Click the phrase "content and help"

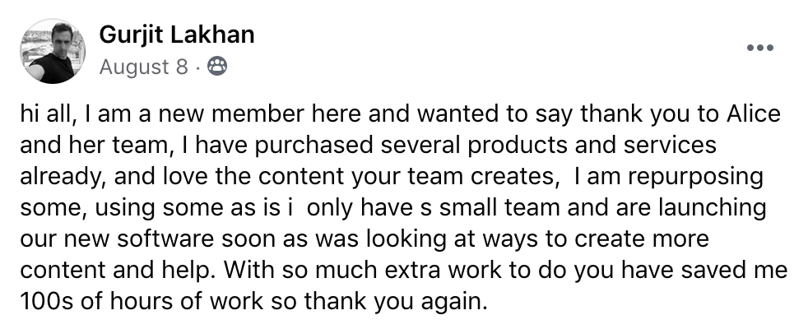click(116, 271)
